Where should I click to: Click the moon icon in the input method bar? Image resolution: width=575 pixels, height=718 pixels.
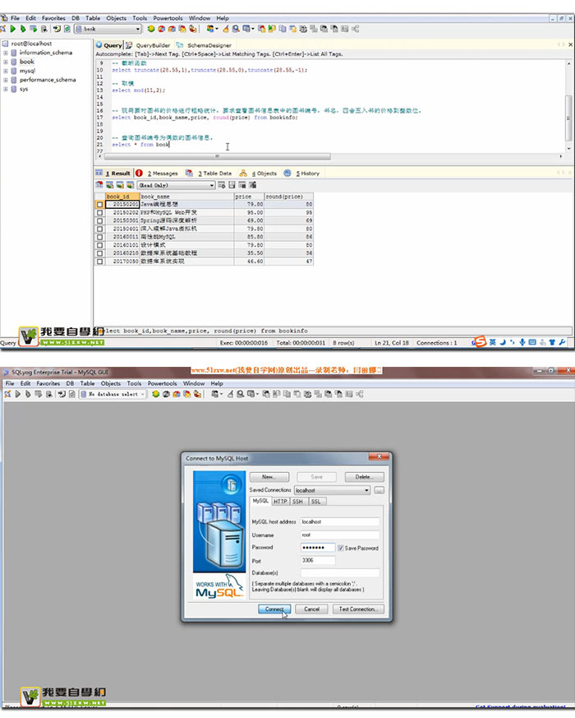click(502, 342)
